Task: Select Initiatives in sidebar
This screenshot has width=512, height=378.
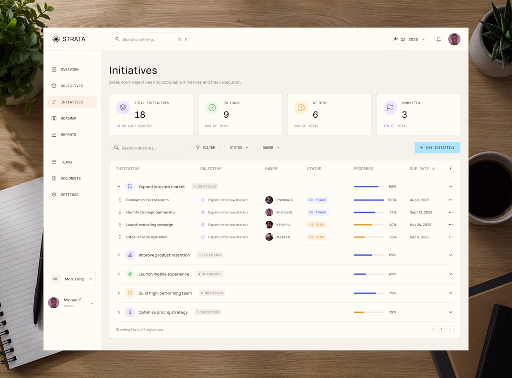Action: [x=72, y=102]
